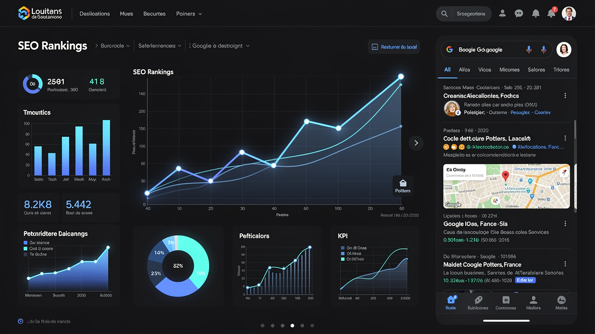Switch to the Vicos tab

pos(484,70)
